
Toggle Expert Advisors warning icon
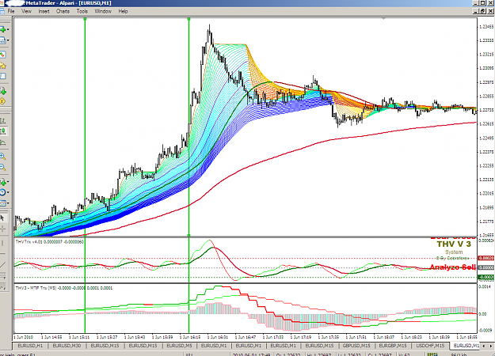tap(2, 101)
